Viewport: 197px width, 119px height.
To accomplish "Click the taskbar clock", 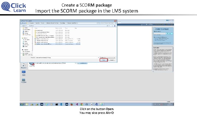I will point(169,104).
